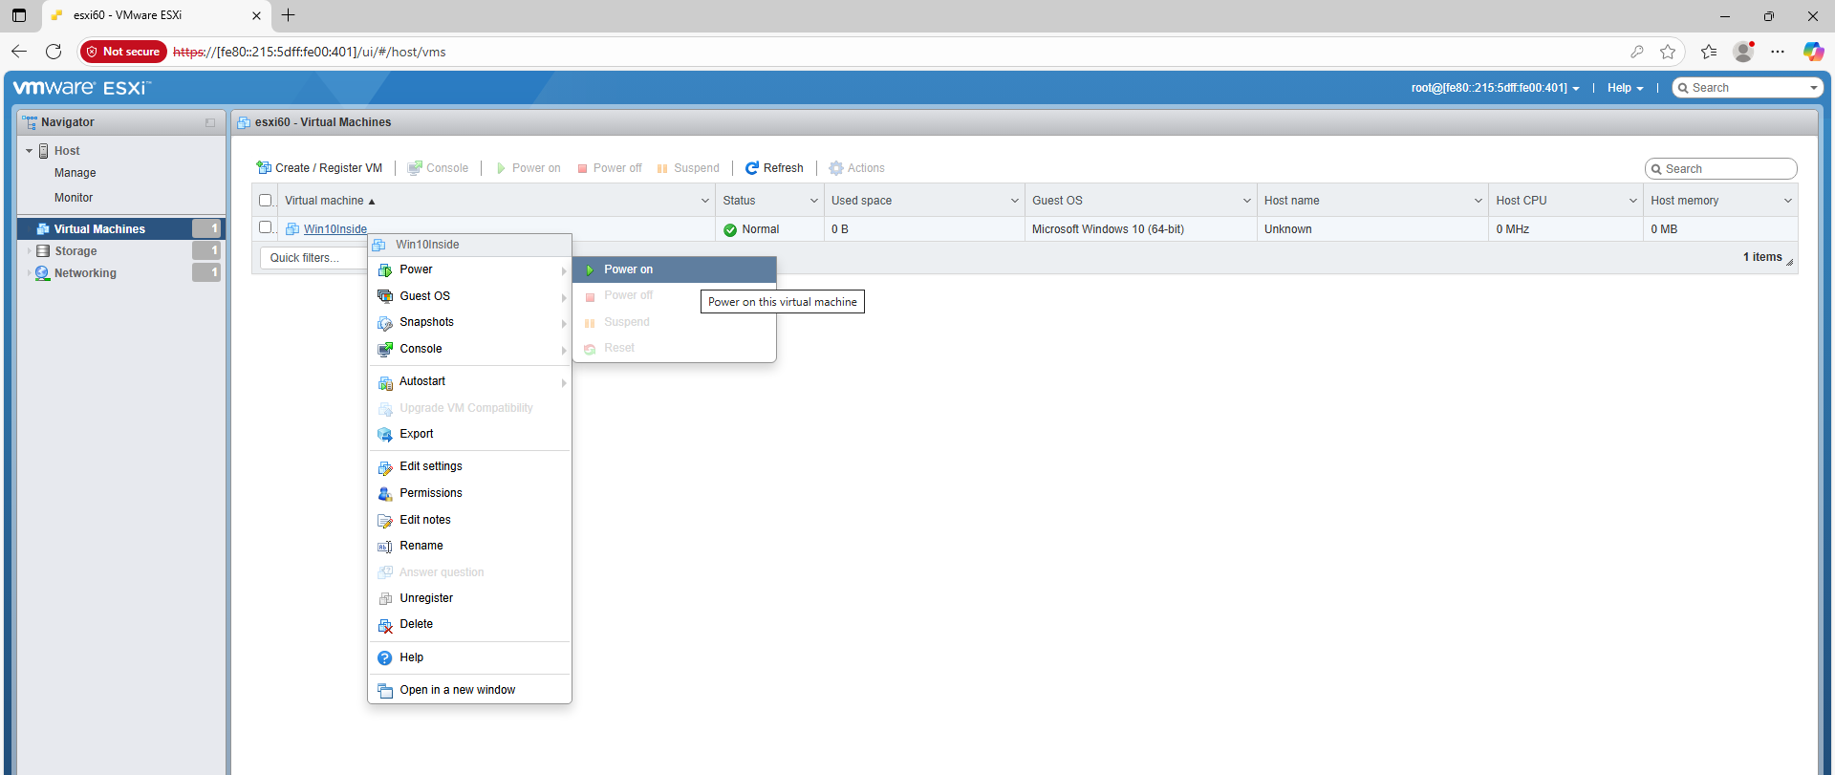The image size is (1835, 775).
Task: Click the global Search field in header
Action: point(1748,88)
